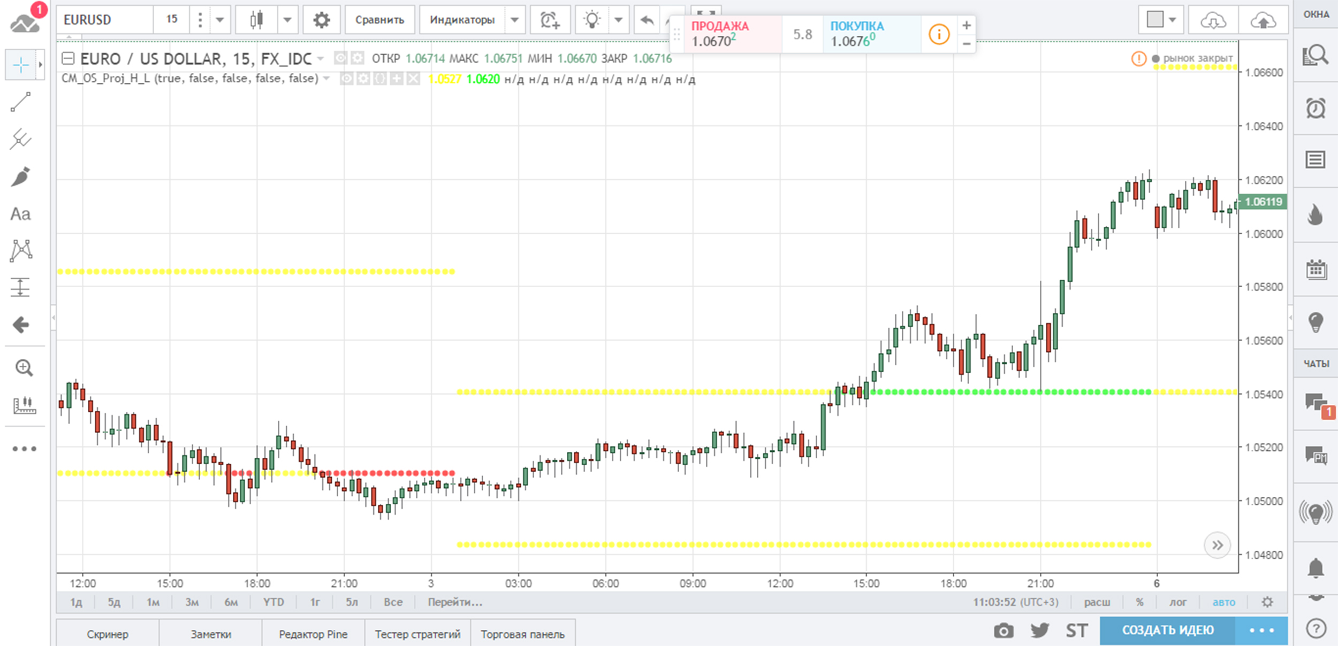The image size is (1338, 646).
Task: Select the long position forecasting tool
Action: coord(21,287)
